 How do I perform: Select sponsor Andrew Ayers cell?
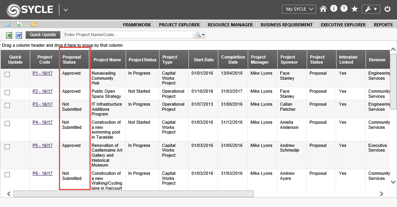pyautogui.click(x=292, y=180)
